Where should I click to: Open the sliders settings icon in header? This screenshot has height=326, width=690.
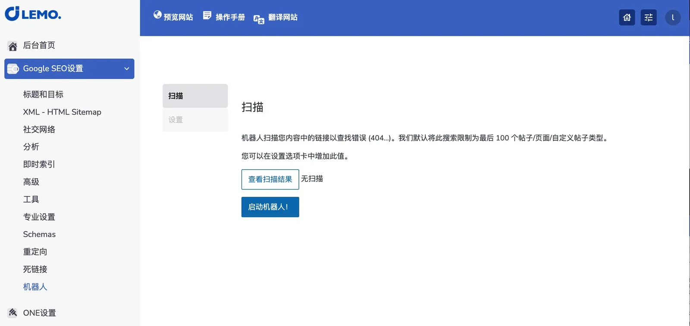[x=648, y=18]
